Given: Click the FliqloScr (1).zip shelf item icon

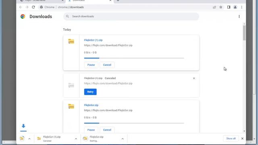Looking at the screenshot, I should pos(39,139).
